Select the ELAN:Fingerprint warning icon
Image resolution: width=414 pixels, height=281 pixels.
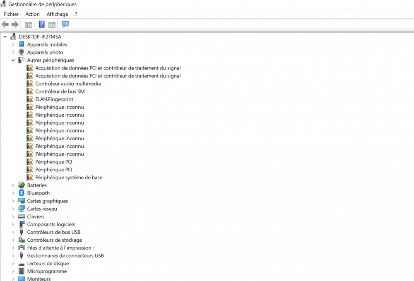click(29, 99)
